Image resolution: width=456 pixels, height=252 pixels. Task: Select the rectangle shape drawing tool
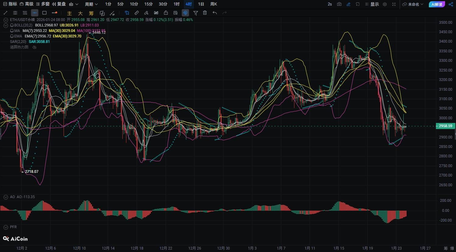click(44, 13)
